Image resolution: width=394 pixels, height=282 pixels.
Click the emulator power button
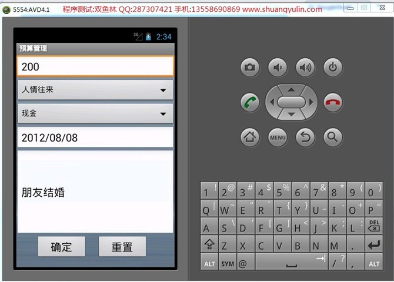333,68
